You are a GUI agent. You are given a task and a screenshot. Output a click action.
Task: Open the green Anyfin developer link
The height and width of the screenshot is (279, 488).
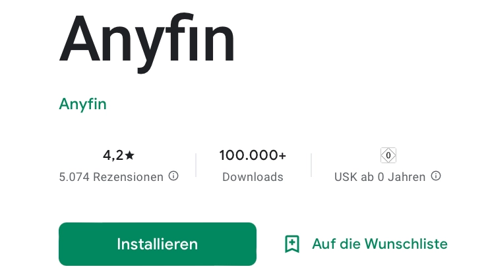click(x=83, y=104)
